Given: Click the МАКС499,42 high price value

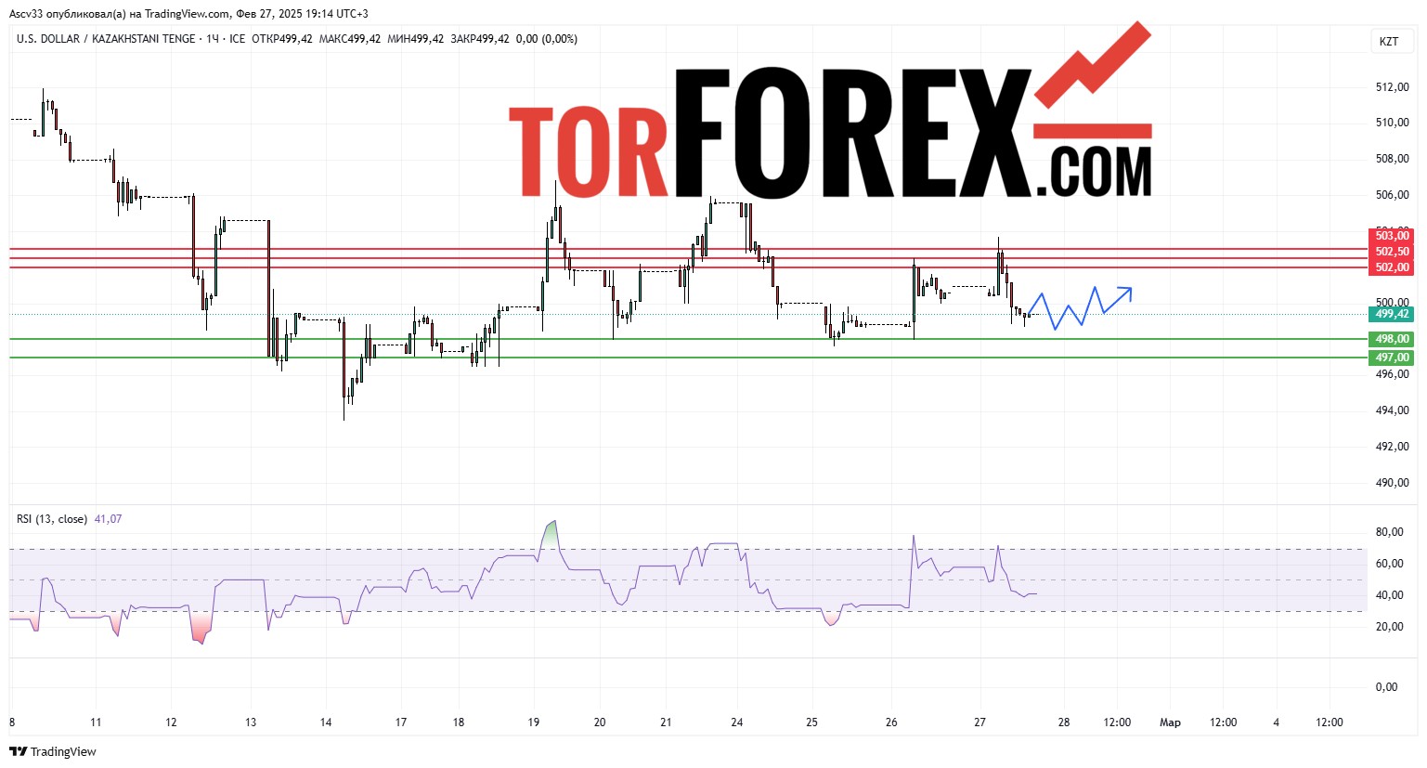Looking at the screenshot, I should coord(349,39).
